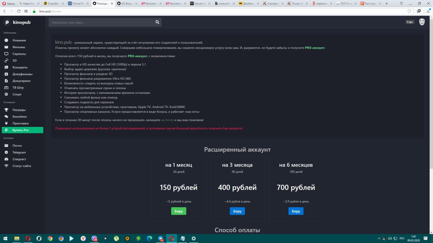Click the kinopub logo

[17, 22]
